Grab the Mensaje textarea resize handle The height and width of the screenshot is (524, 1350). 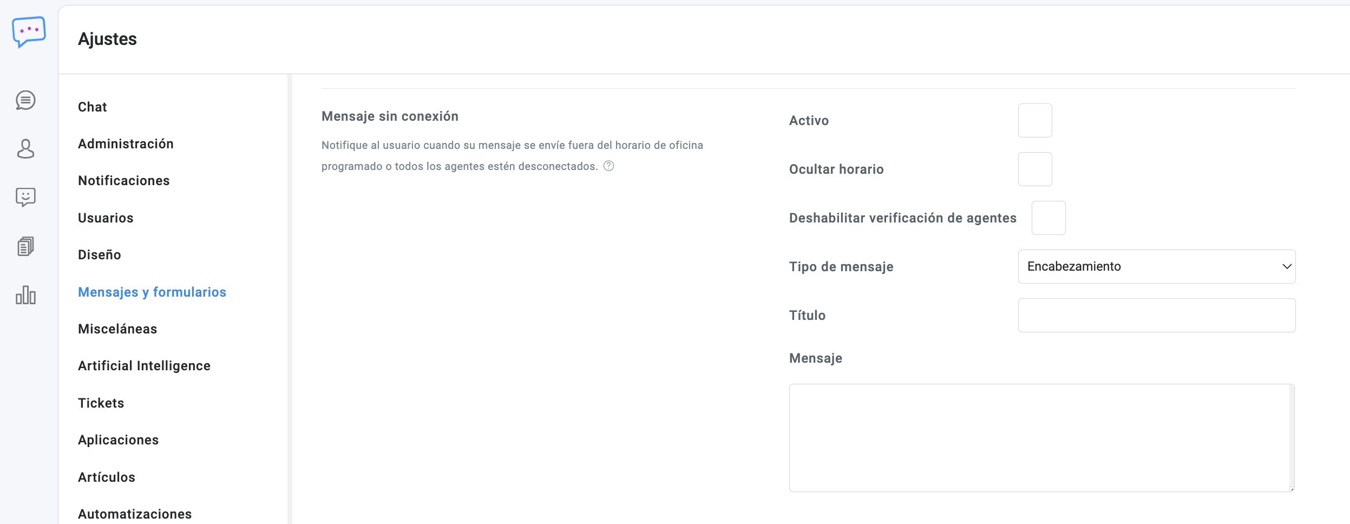click(x=1292, y=489)
